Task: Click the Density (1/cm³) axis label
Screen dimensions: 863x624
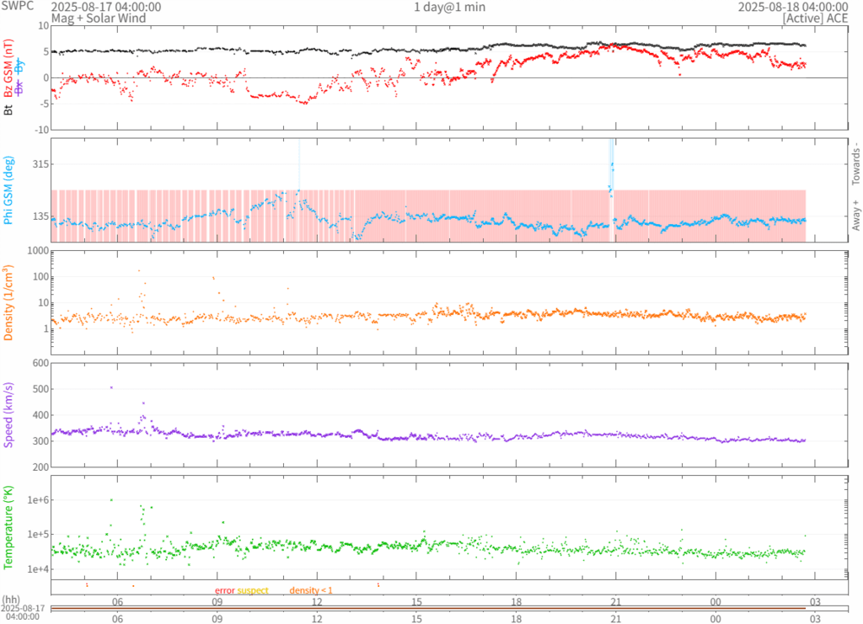Action: (x=9, y=303)
